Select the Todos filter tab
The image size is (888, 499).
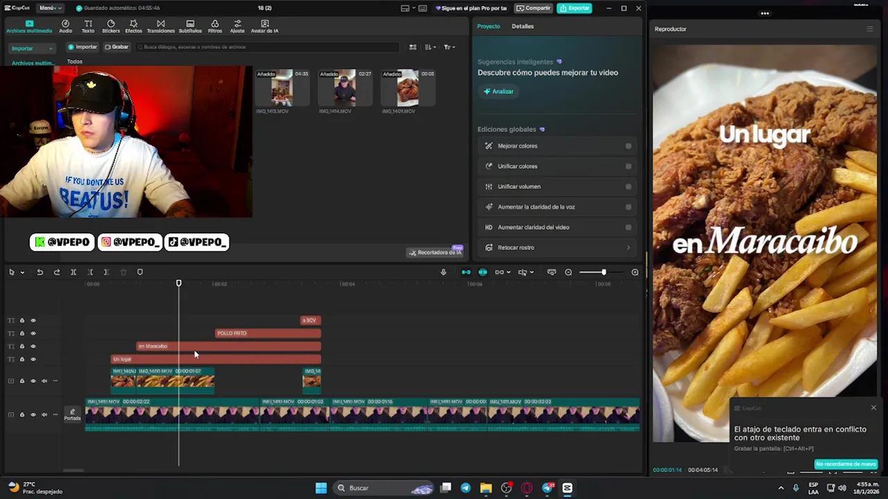click(x=75, y=62)
